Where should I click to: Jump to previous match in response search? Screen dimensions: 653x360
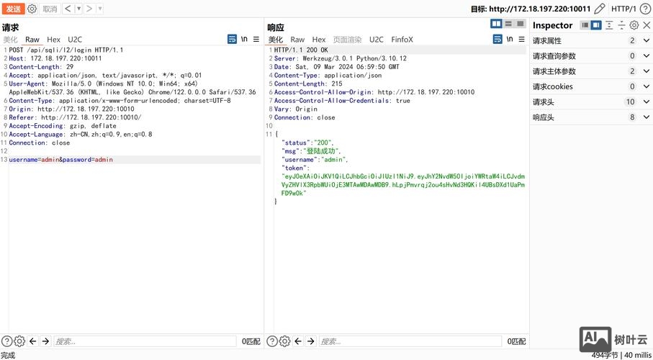[298, 341]
